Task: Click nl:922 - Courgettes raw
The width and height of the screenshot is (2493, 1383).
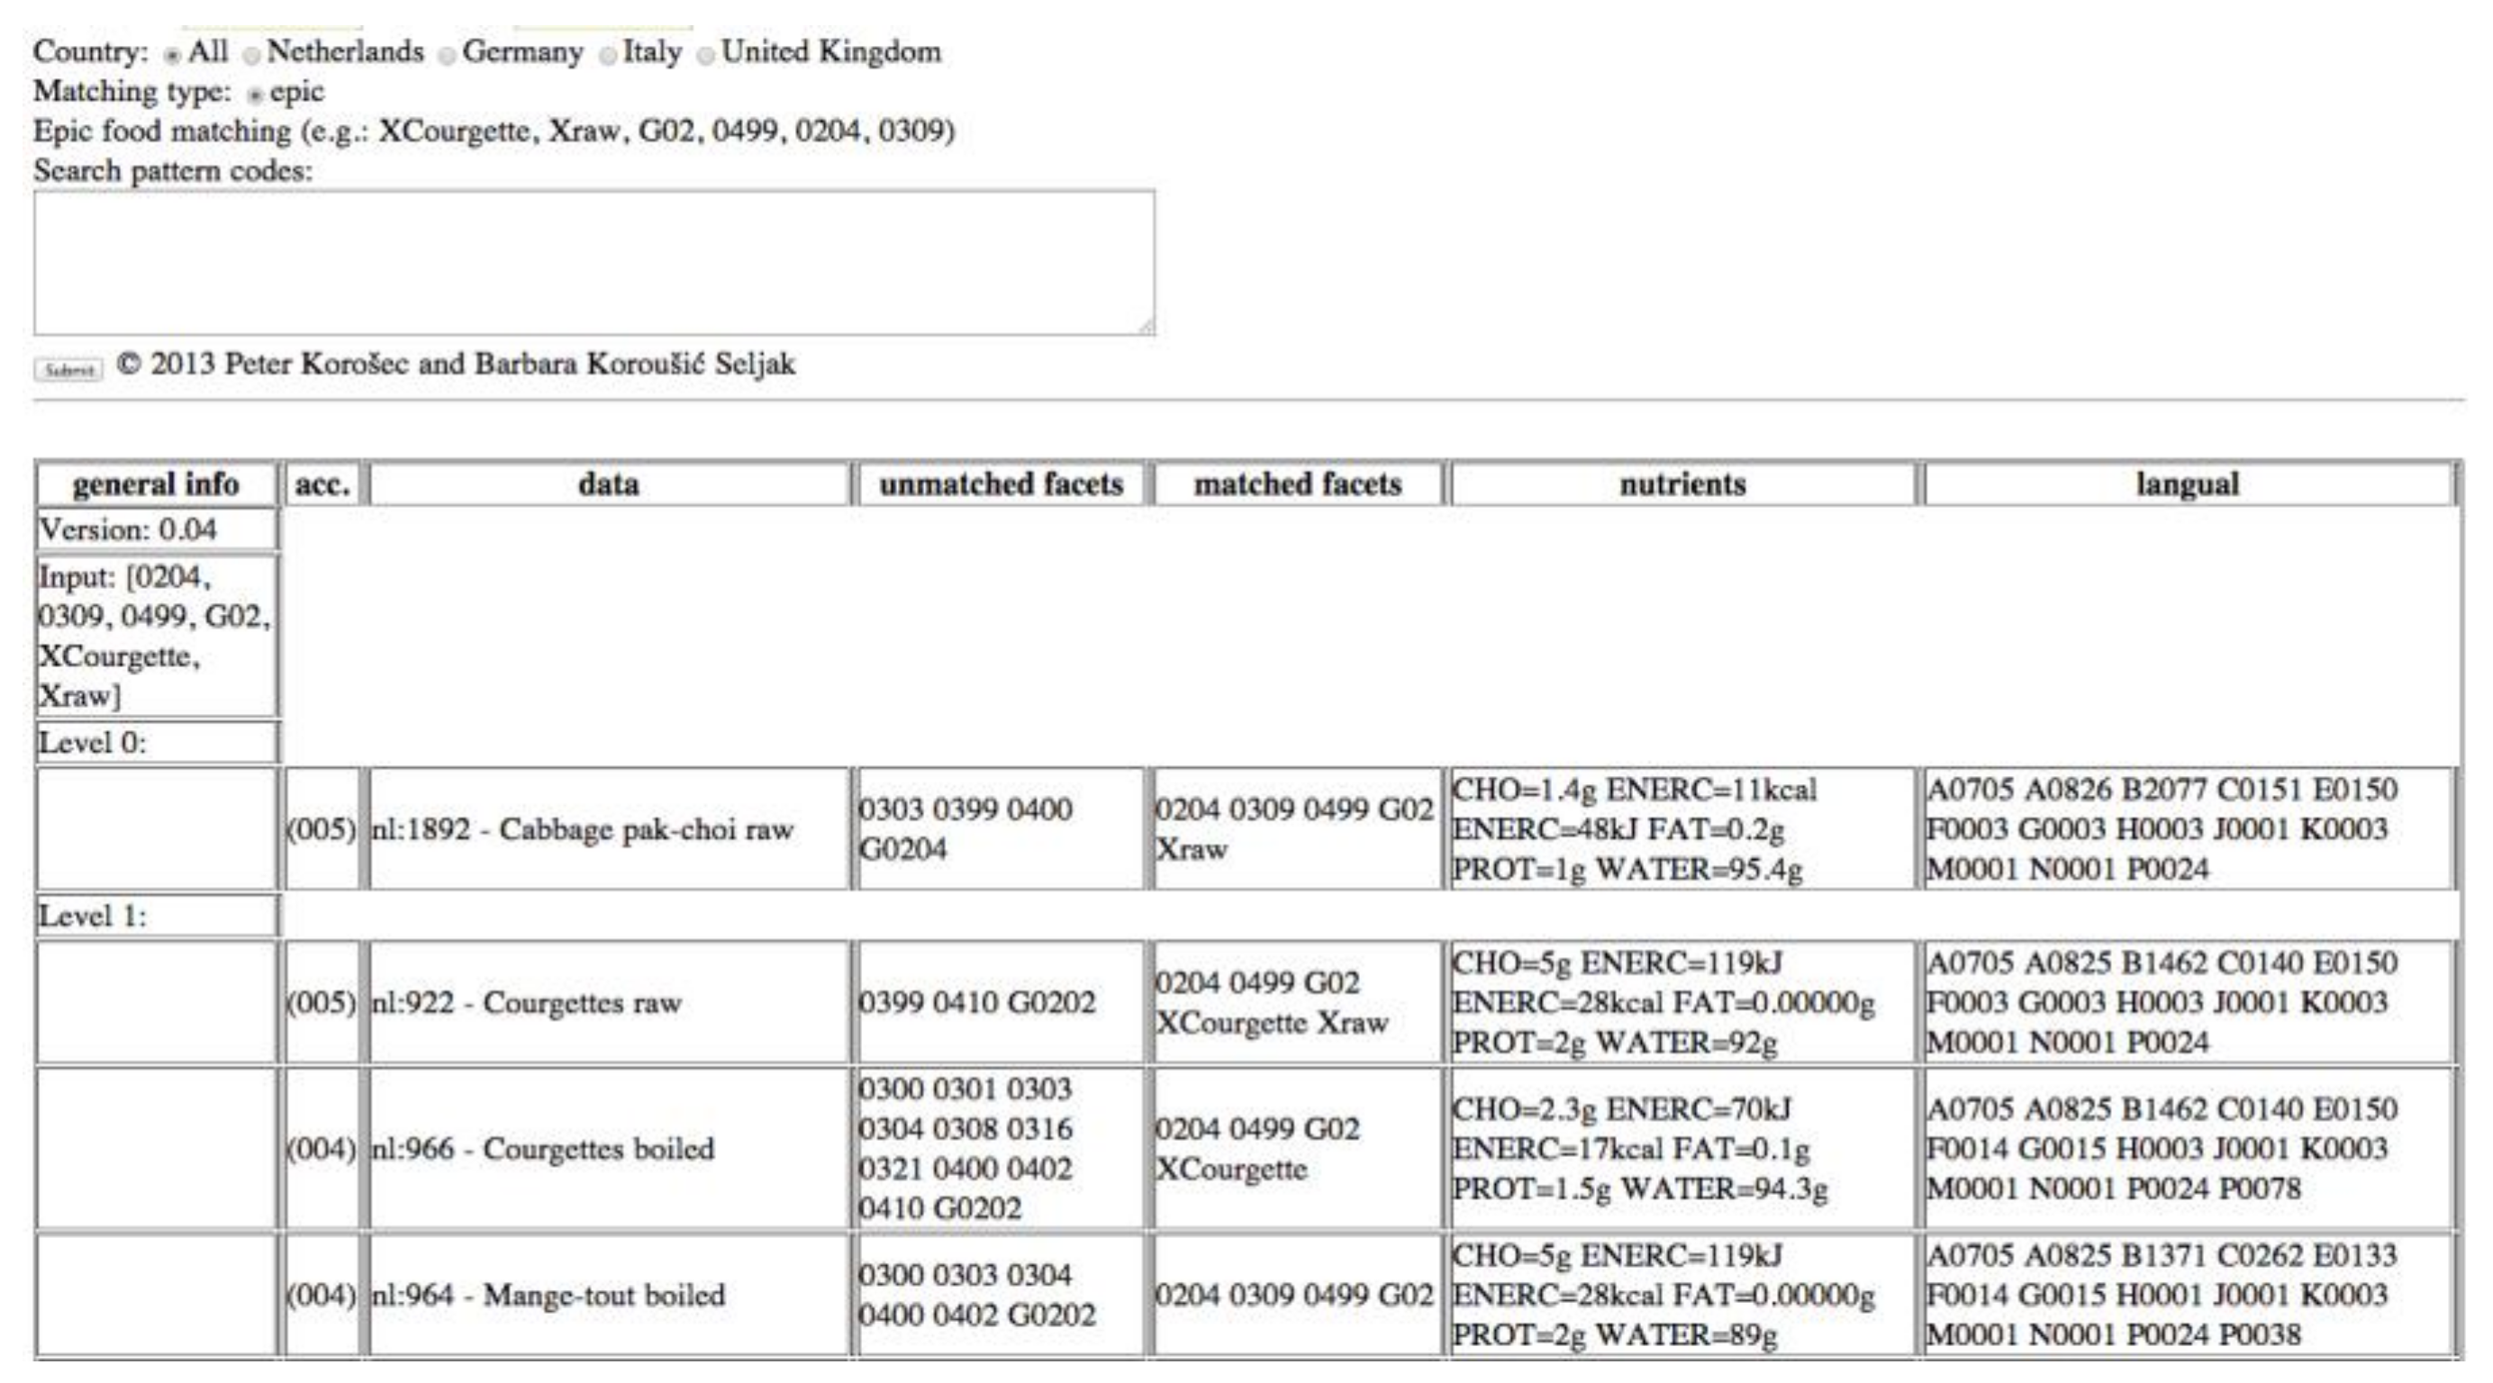Action: click(x=609, y=1003)
